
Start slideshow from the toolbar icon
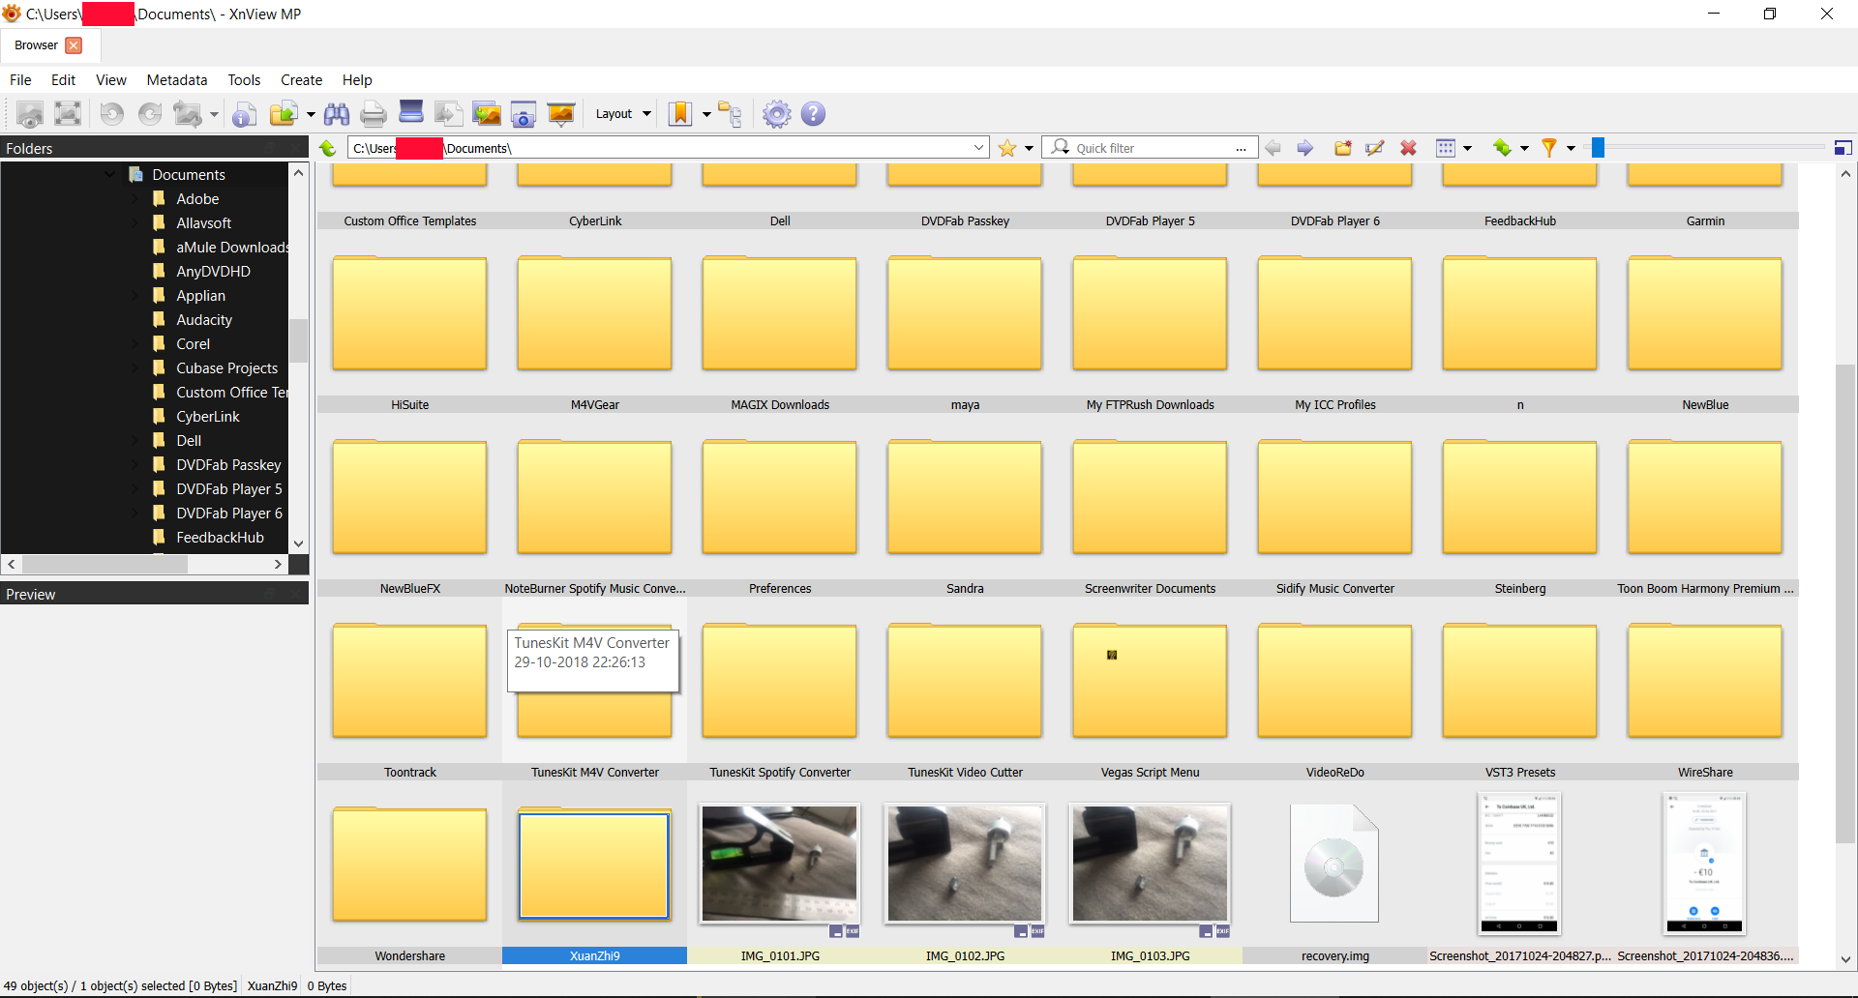coord(560,114)
